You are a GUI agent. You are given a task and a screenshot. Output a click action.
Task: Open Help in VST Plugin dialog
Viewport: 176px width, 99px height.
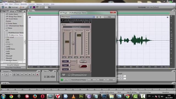[x=109, y=17]
